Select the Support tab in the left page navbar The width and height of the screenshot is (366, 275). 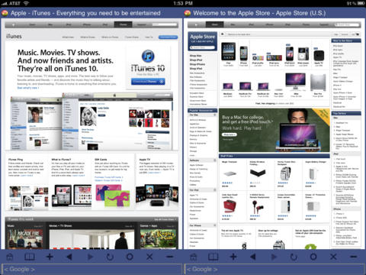click(141, 24)
